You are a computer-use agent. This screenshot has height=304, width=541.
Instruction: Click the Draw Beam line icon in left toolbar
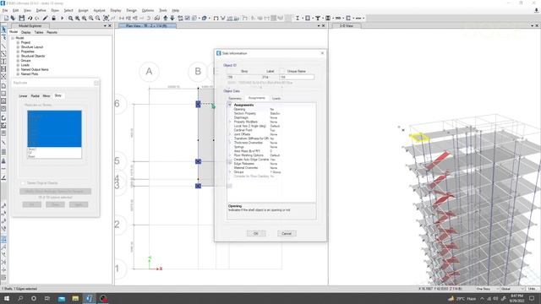(3, 46)
